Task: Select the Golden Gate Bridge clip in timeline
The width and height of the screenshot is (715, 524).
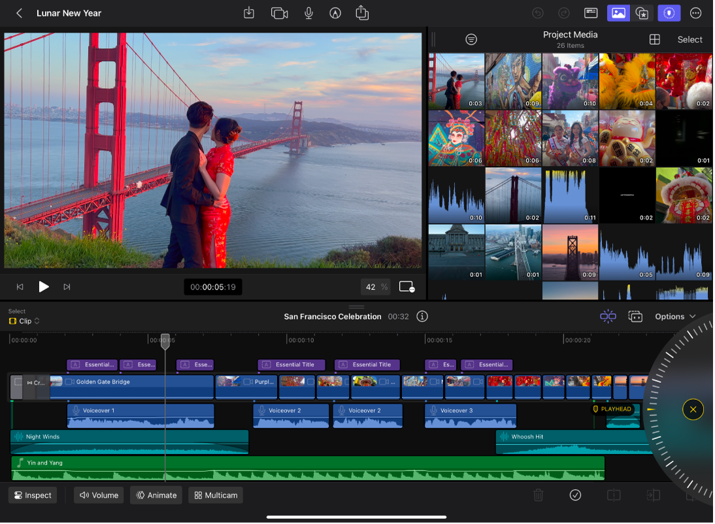Action: (x=131, y=387)
